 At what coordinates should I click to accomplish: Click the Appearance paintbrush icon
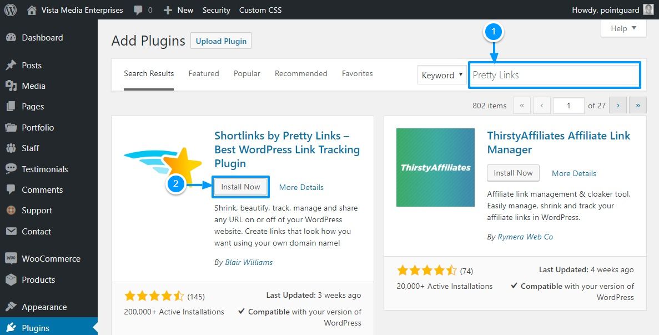point(11,307)
